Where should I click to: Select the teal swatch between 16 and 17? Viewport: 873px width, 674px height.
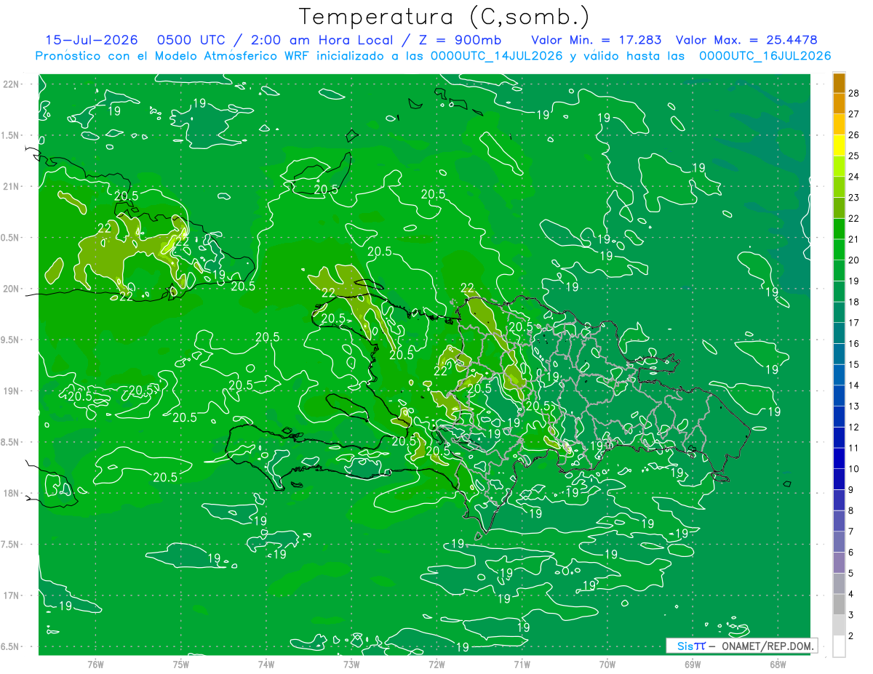[x=839, y=333]
